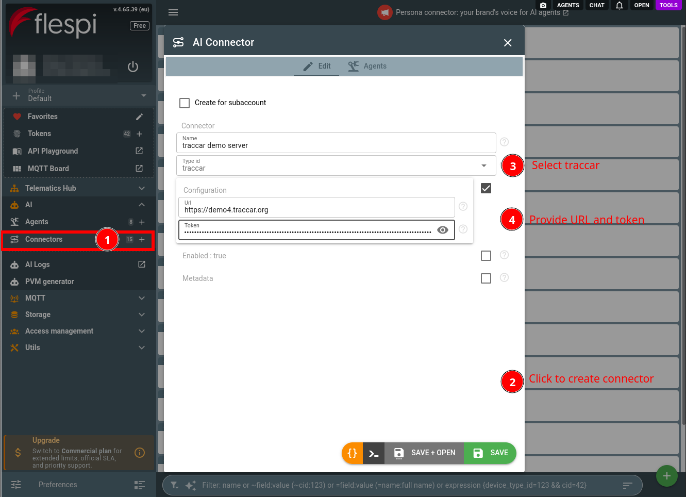This screenshot has height=497, width=686.
Task: Open API Playground in external window icon
Action: tap(139, 151)
